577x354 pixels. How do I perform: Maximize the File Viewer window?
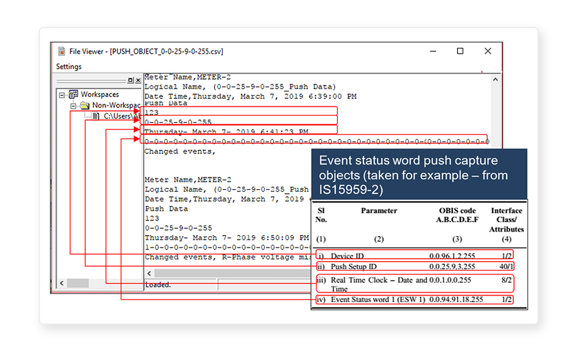click(x=460, y=51)
